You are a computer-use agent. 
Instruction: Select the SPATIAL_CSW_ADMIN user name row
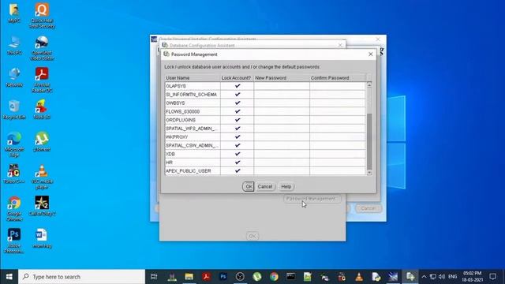click(193, 145)
